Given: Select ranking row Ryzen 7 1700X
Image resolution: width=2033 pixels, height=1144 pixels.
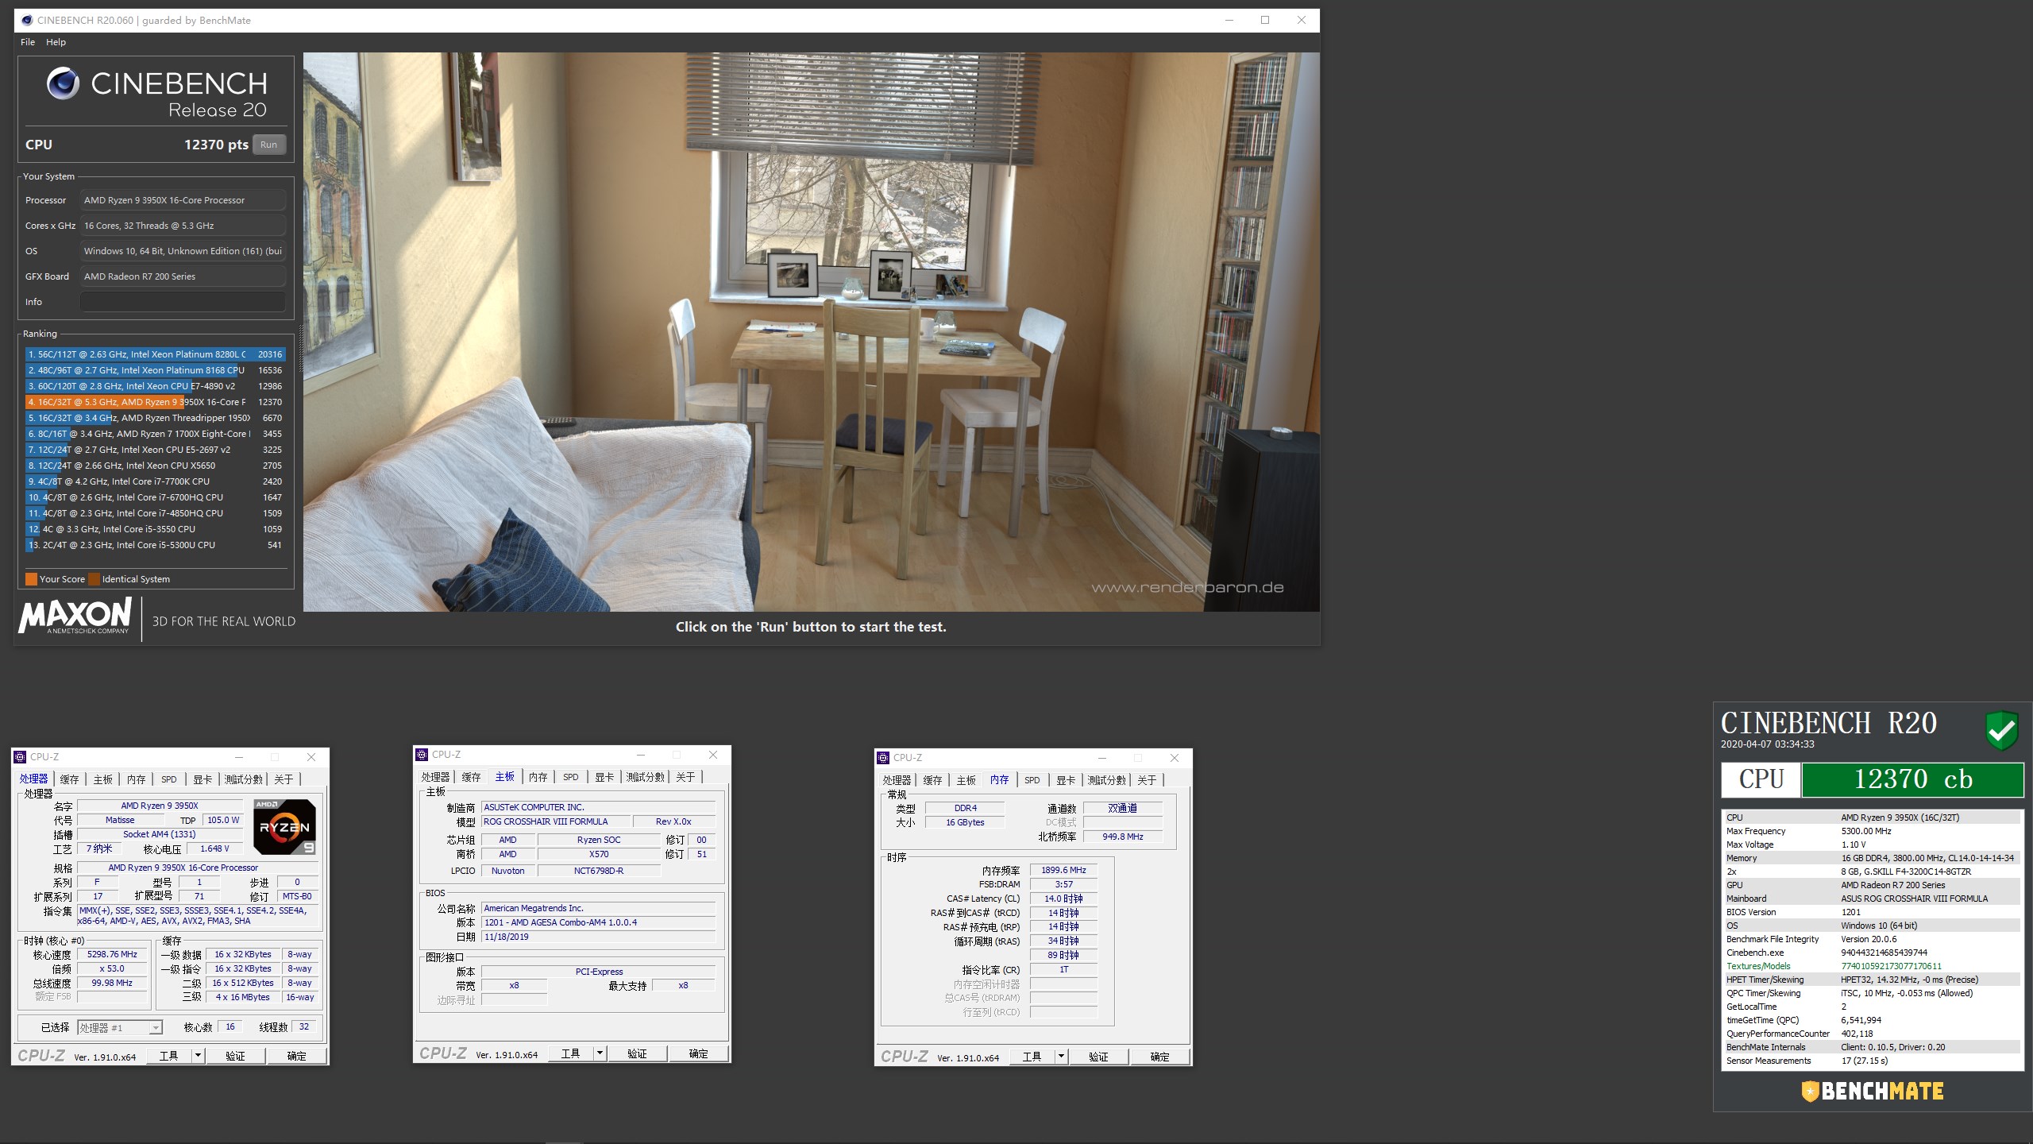Looking at the screenshot, I should point(155,434).
